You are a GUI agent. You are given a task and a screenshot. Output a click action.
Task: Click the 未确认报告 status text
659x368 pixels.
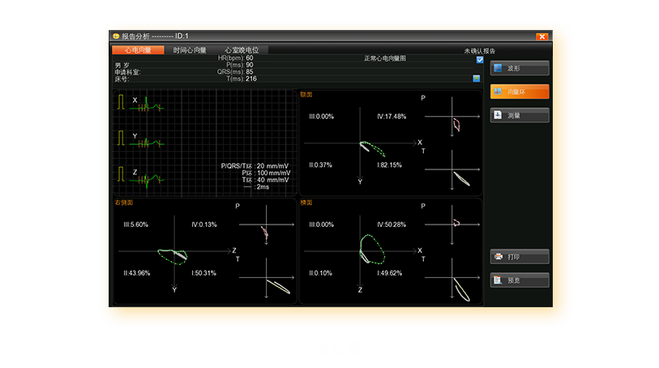pos(480,51)
